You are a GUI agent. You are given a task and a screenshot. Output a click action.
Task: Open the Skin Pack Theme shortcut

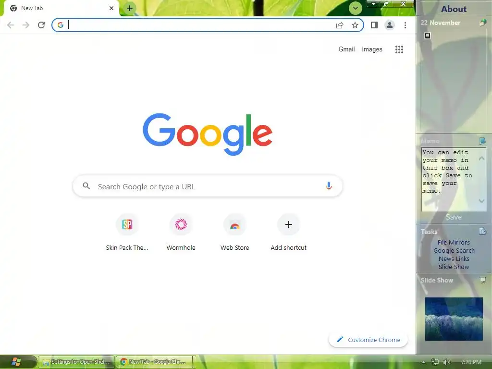point(127,232)
